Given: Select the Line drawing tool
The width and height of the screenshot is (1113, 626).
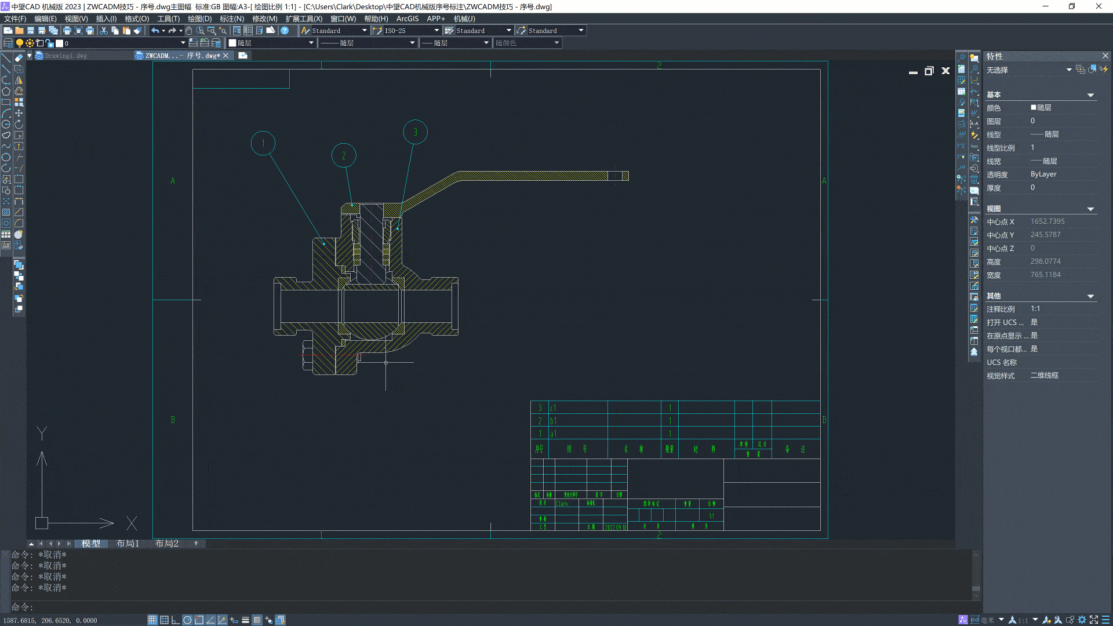Looking at the screenshot, I should coord(6,58).
